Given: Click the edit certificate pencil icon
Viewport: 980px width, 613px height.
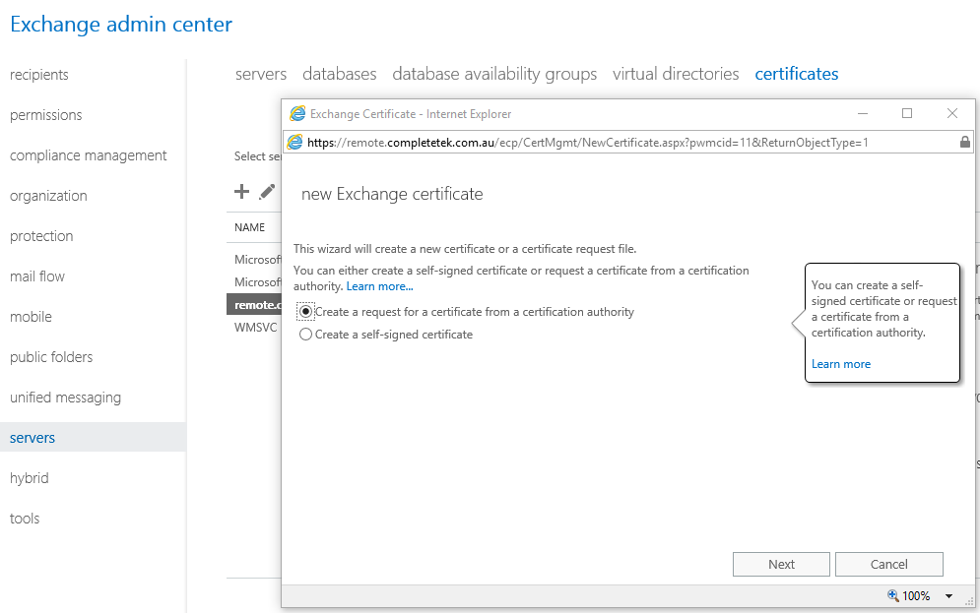Looking at the screenshot, I should point(265,192).
